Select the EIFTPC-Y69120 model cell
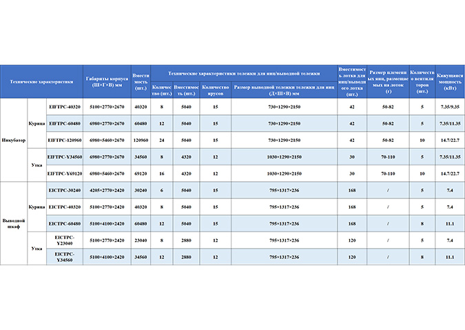 tap(65, 174)
